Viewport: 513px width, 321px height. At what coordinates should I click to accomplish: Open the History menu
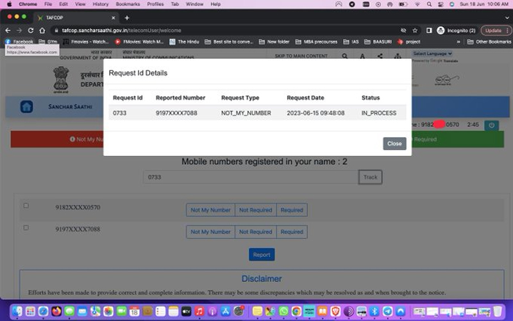click(x=101, y=4)
